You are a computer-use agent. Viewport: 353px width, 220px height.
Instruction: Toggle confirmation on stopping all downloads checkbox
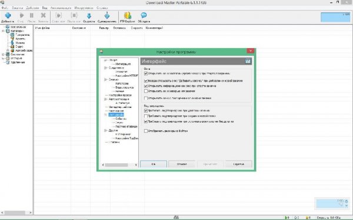click(146, 121)
